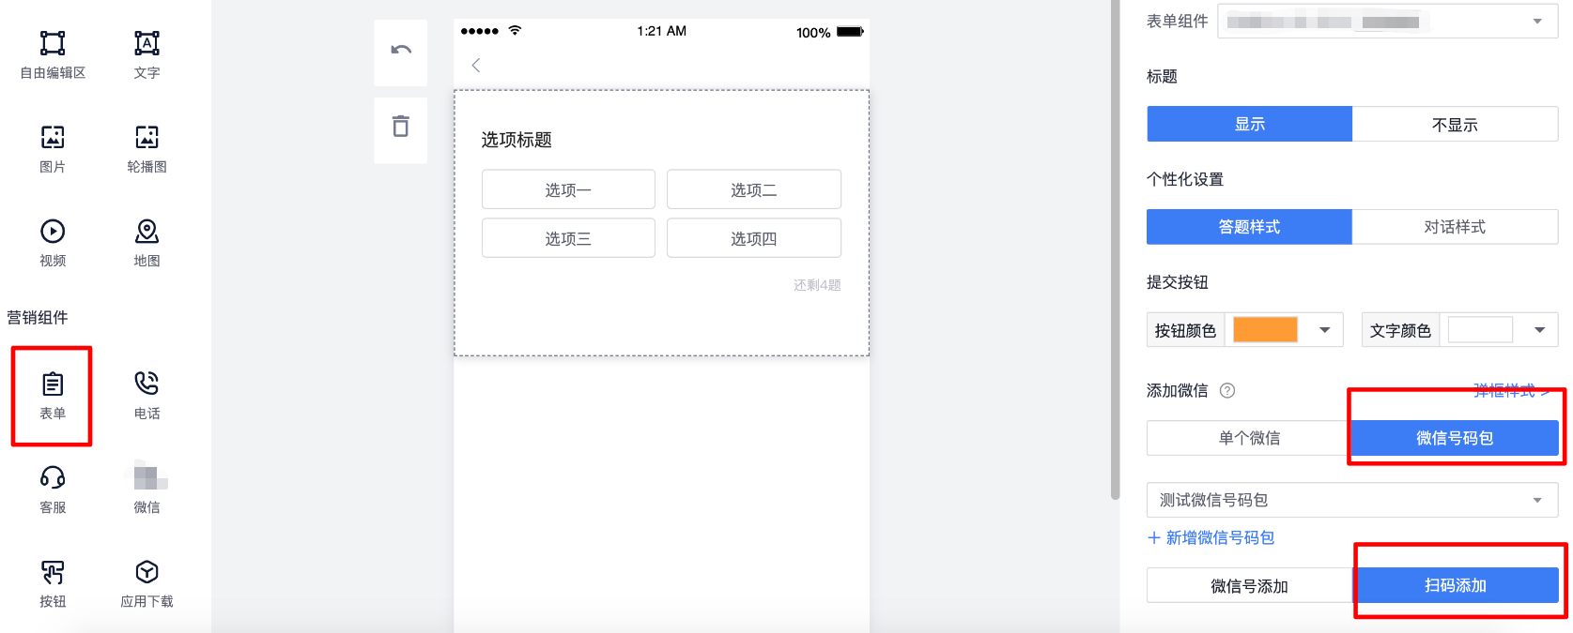Select 选项二 in the form preview
The height and width of the screenshot is (633, 1573).
click(x=754, y=189)
